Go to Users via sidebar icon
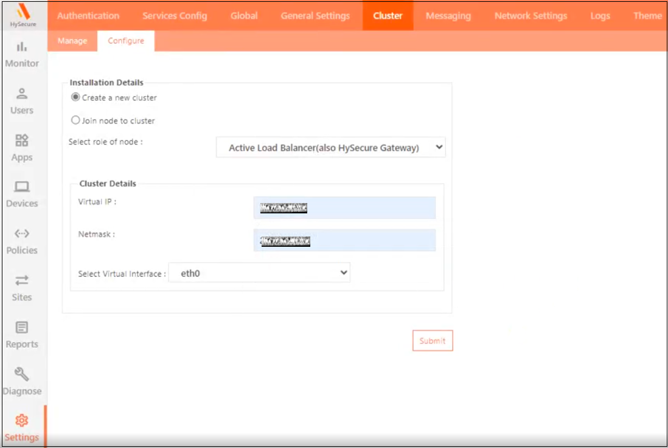The width and height of the screenshot is (668, 448). pos(22,94)
